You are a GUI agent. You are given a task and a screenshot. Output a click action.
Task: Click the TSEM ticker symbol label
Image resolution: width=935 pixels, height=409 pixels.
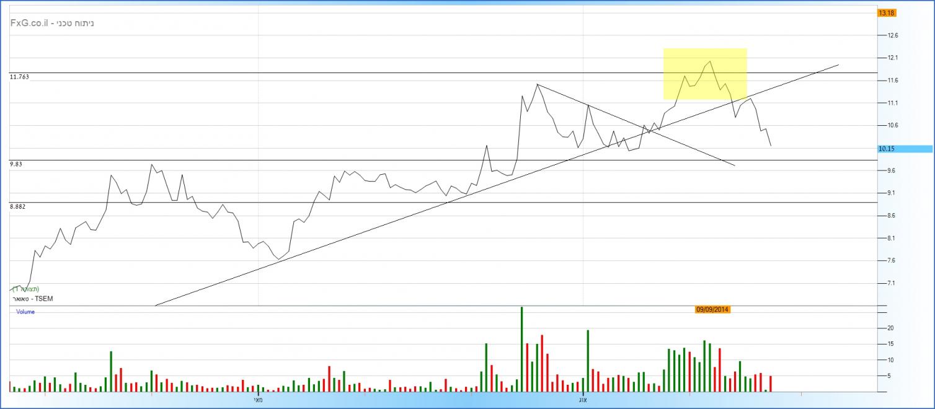point(31,299)
